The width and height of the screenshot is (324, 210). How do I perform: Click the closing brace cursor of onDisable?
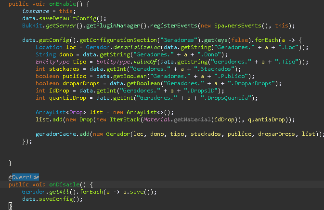point(10,206)
